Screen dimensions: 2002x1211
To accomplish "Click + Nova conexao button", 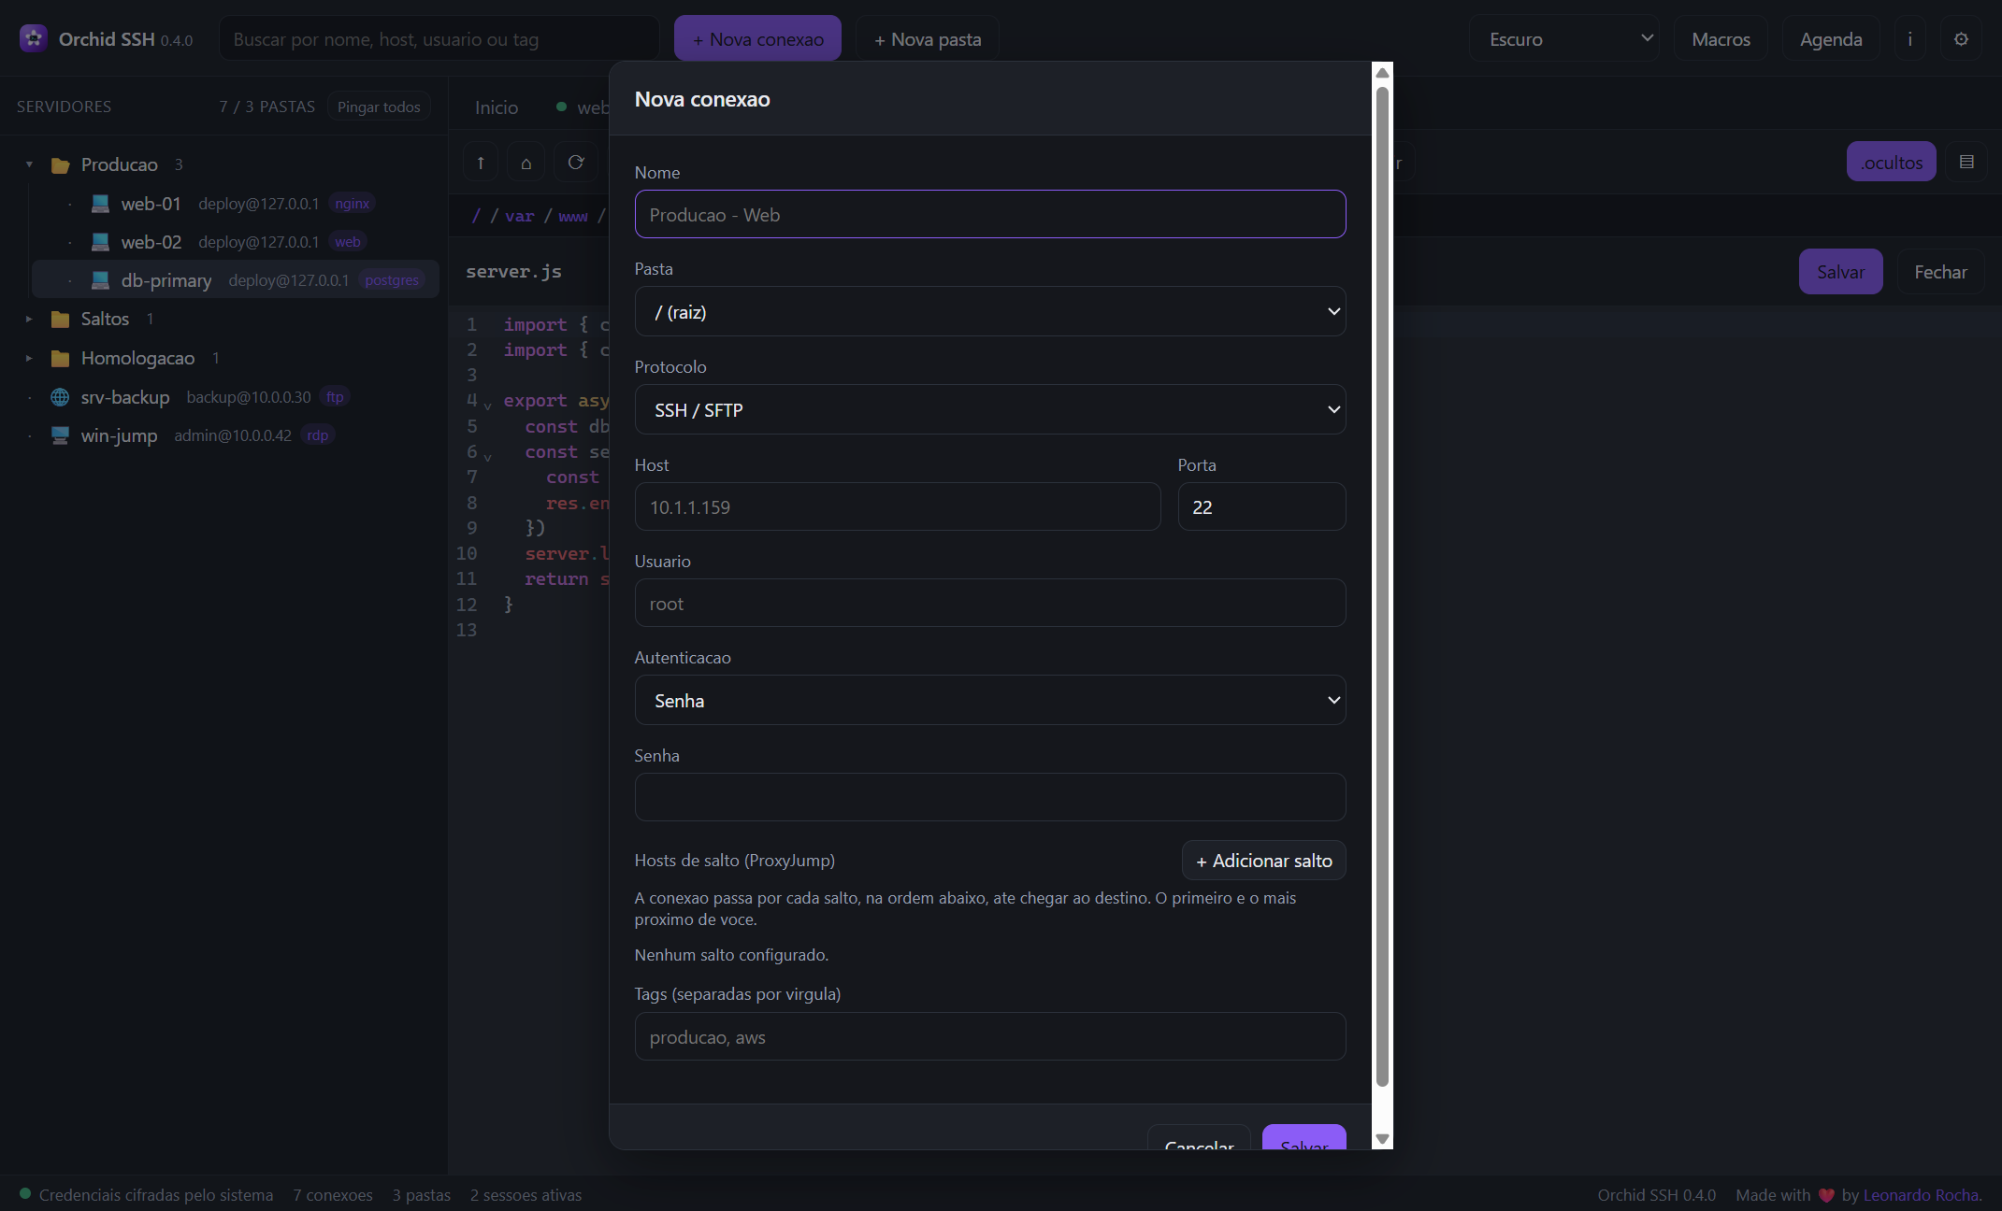I will click(x=757, y=38).
